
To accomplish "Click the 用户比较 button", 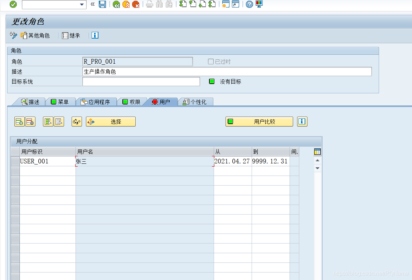I will [x=259, y=122].
